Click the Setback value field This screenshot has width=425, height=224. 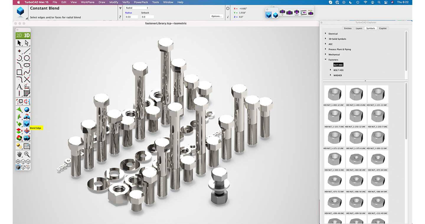coord(147,17)
